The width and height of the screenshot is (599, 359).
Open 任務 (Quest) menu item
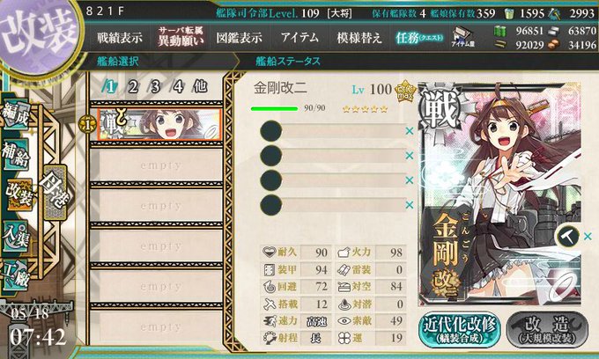coord(419,38)
